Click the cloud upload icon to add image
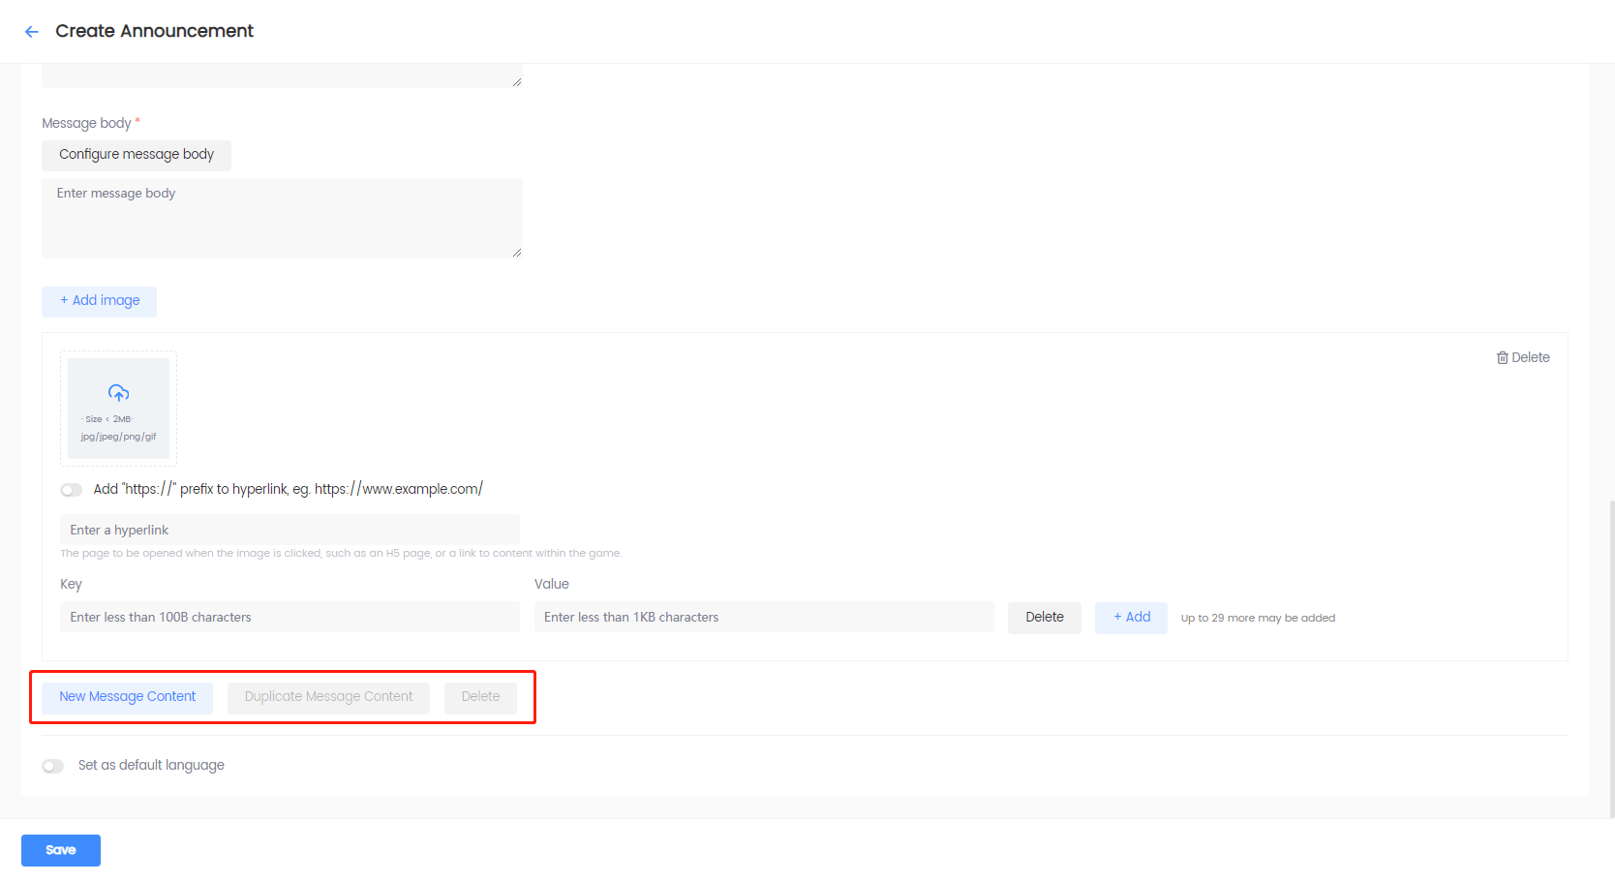Screen dimensions: 1615x882 [x=118, y=393]
